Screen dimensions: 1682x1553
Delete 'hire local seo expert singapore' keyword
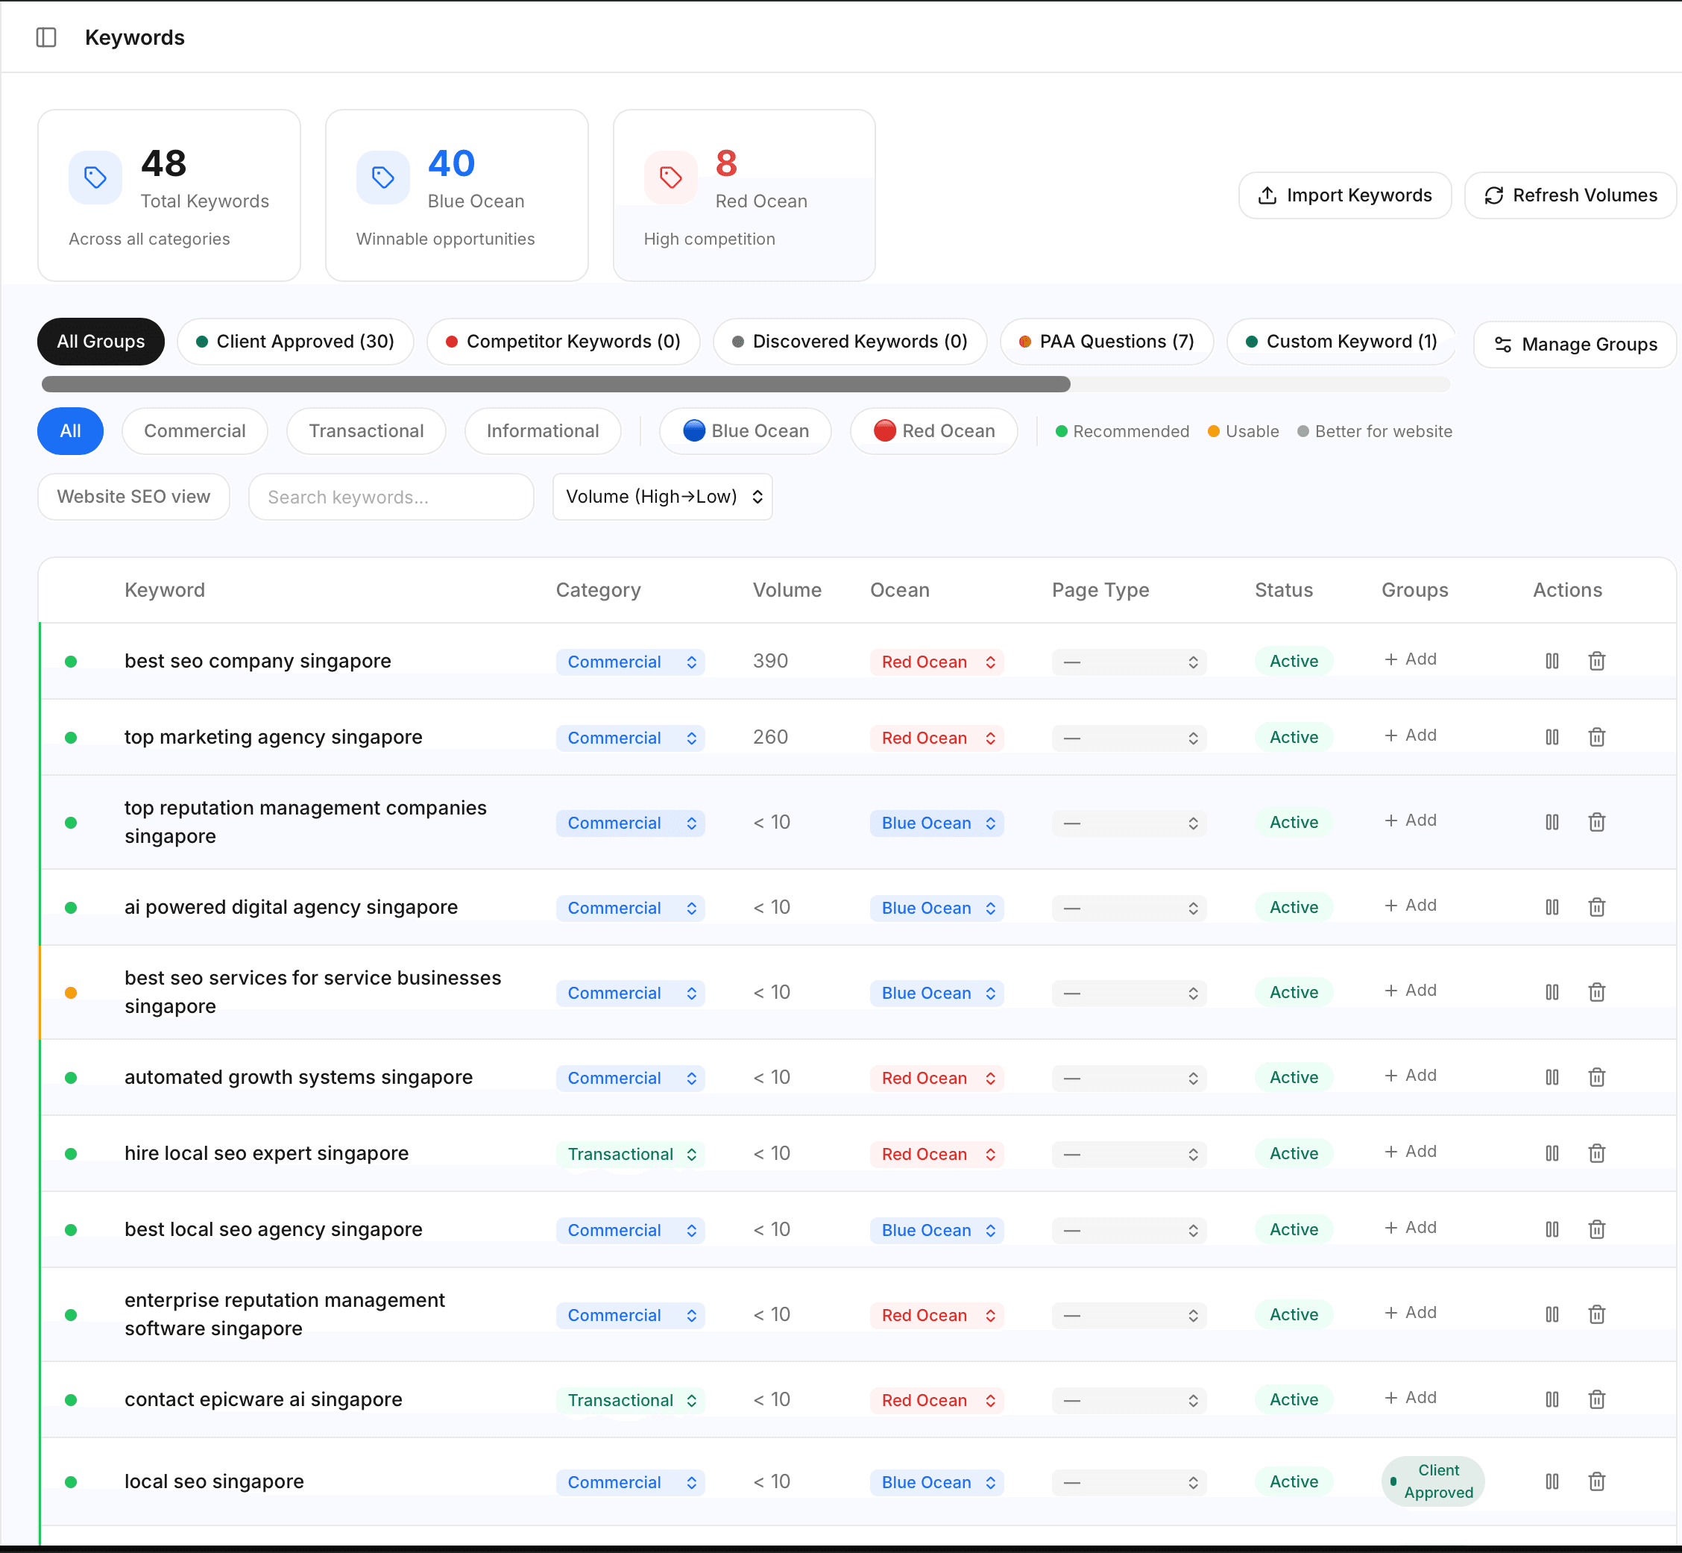coord(1597,1153)
